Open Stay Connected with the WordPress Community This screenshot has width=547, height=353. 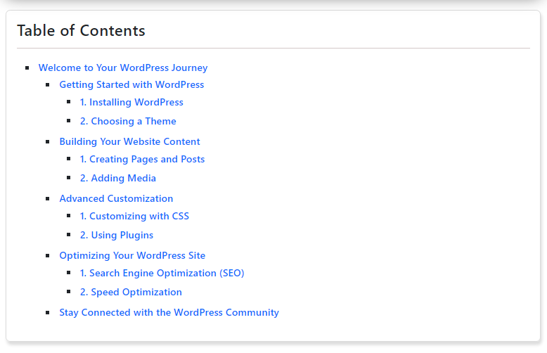coord(169,312)
